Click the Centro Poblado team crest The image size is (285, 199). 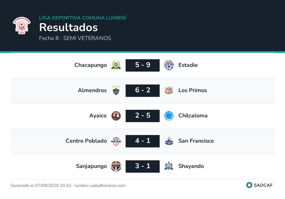click(116, 141)
